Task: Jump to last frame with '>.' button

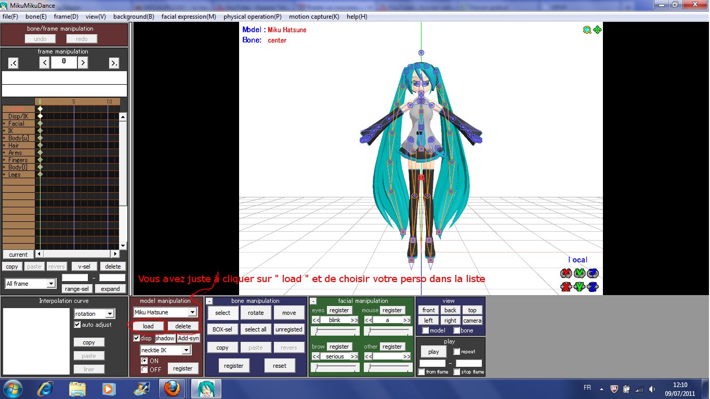Action: point(114,63)
